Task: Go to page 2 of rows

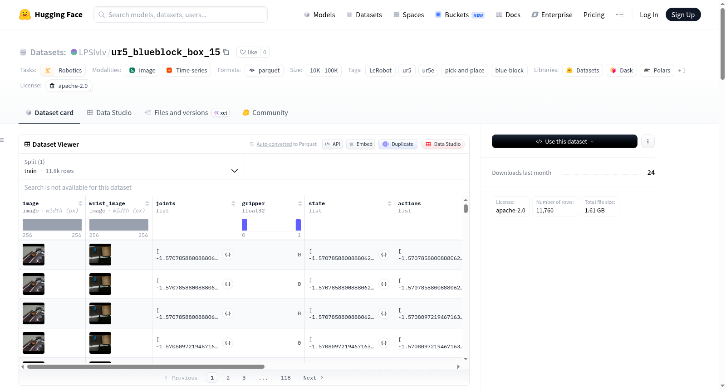Action: (228, 378)
